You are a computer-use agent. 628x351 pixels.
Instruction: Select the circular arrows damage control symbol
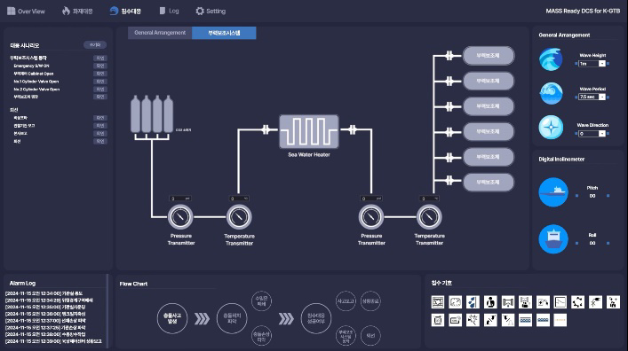click(578, 302)
